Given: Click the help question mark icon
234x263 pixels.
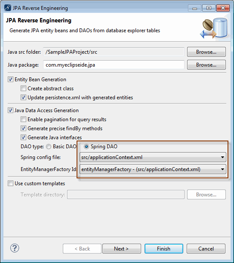Looking at the screenshot, I should (15, 248).
